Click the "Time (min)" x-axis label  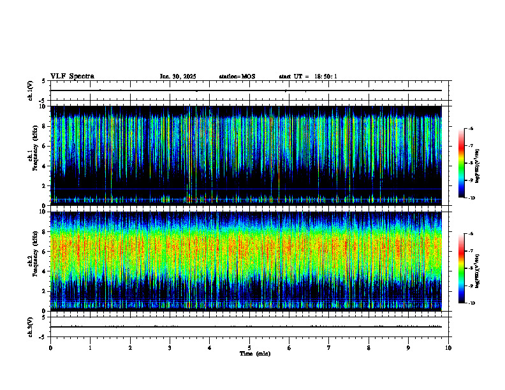click(x=255, y=354)
